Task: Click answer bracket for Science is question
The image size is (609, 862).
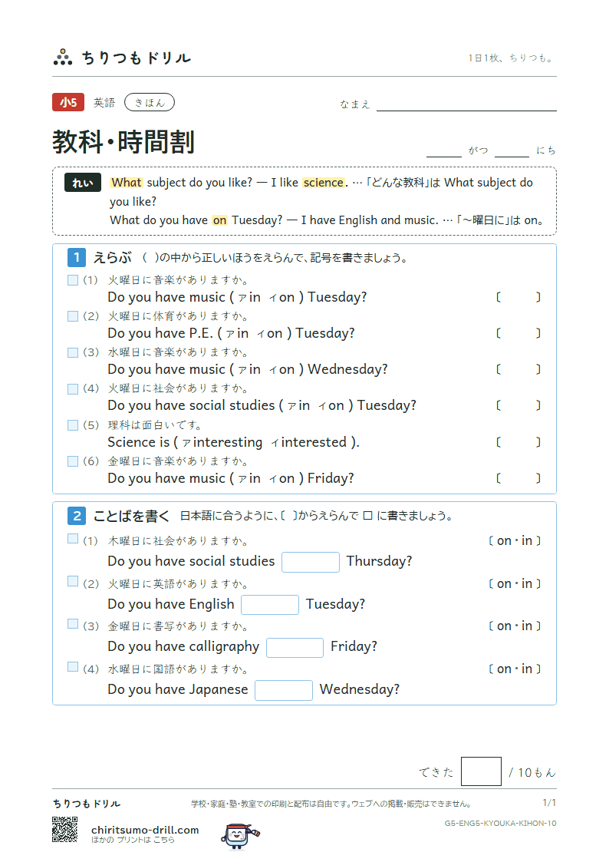Action: point(518,442)
